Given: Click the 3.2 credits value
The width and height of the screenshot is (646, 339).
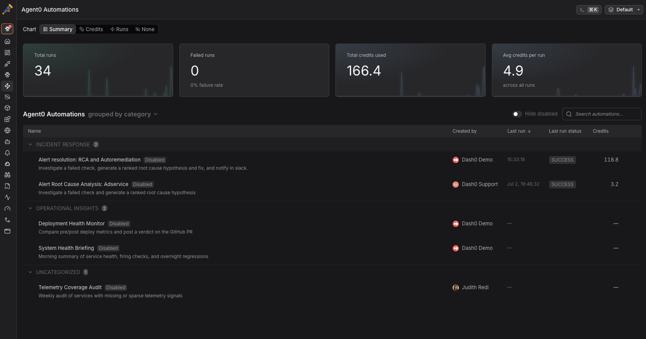Looking at the screenshot, I should 614,184.
